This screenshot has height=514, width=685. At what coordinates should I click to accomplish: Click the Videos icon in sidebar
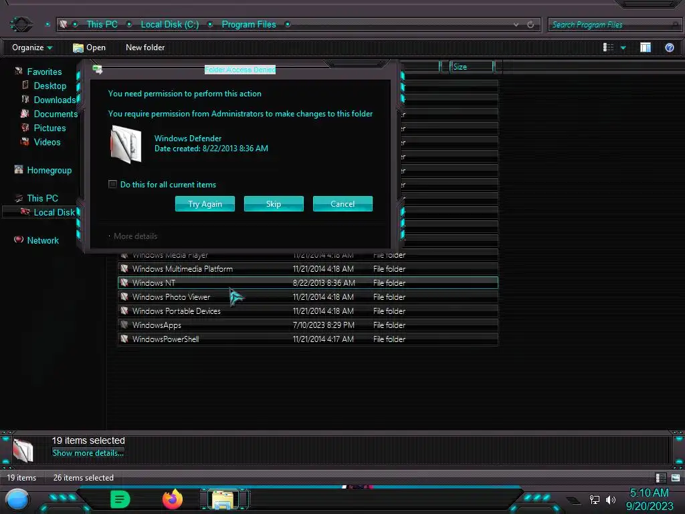pos(25,141)
